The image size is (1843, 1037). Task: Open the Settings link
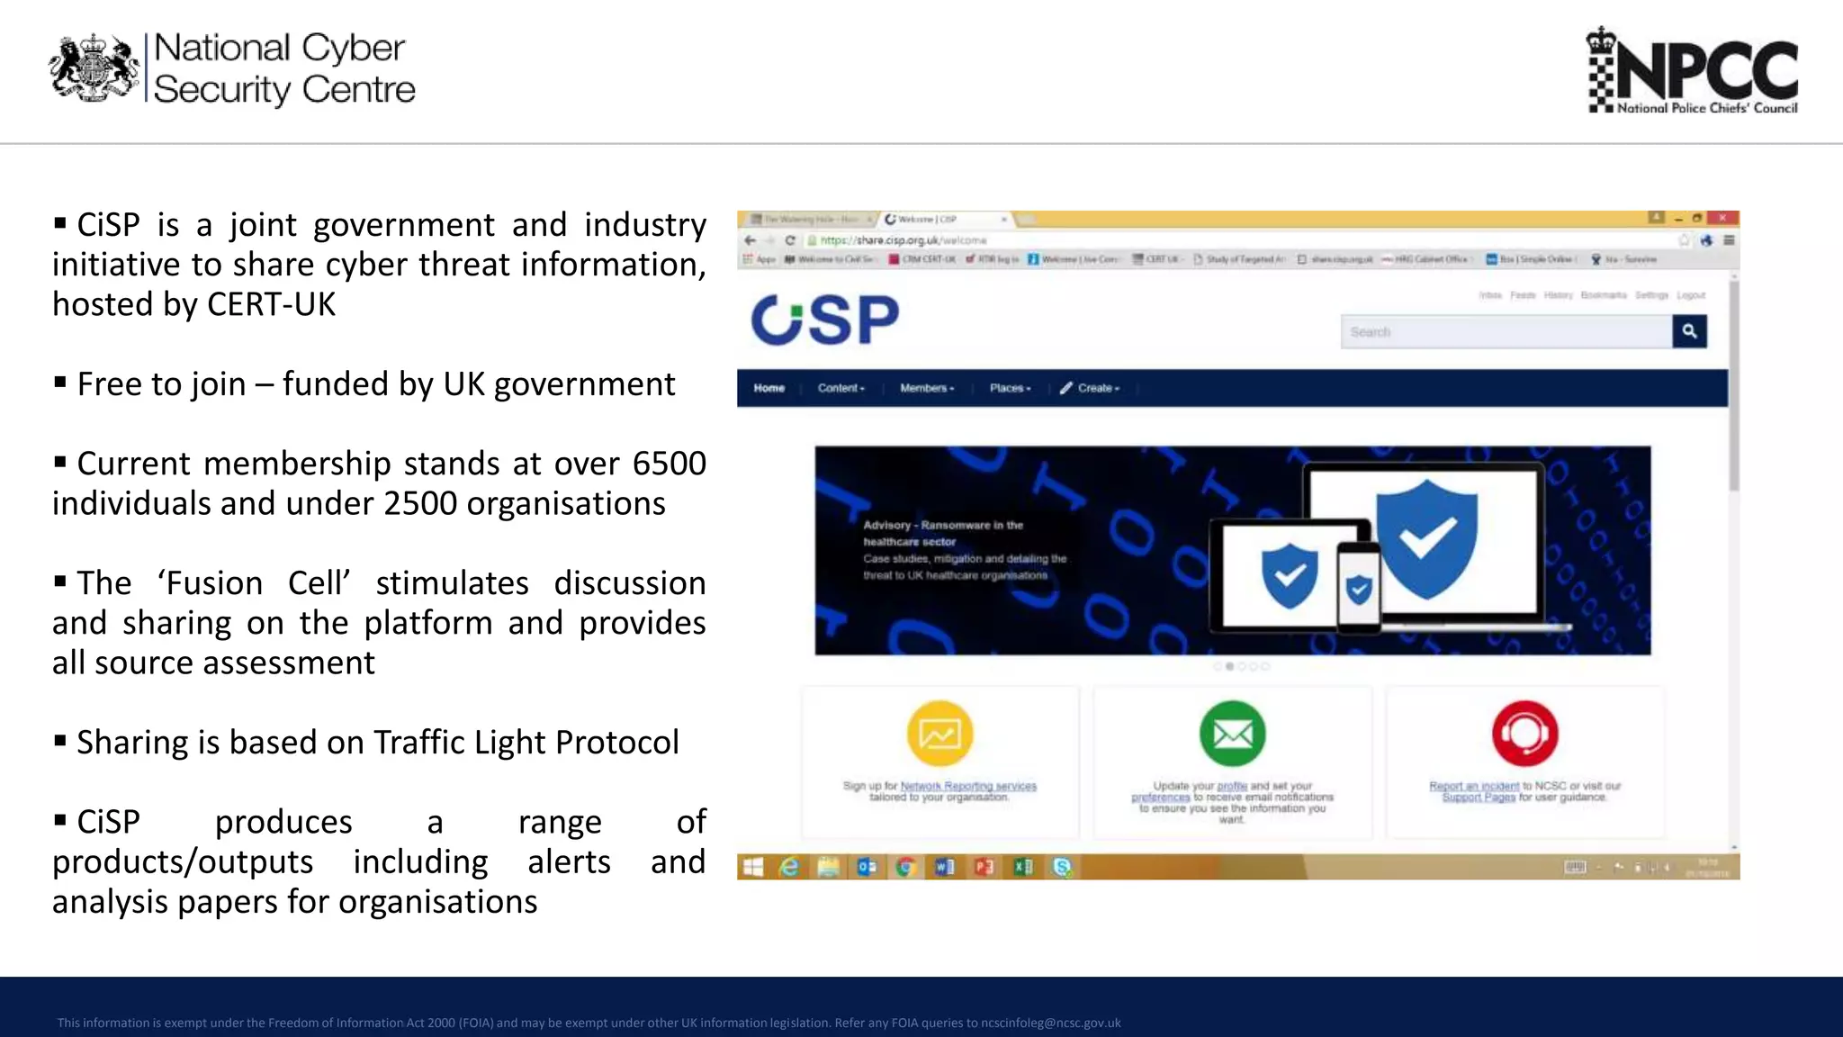pos(1651,295)
